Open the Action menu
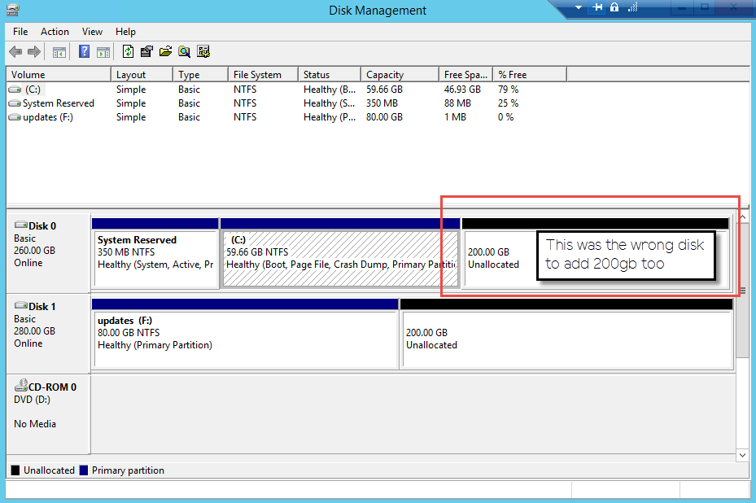 tap(55, 32)
